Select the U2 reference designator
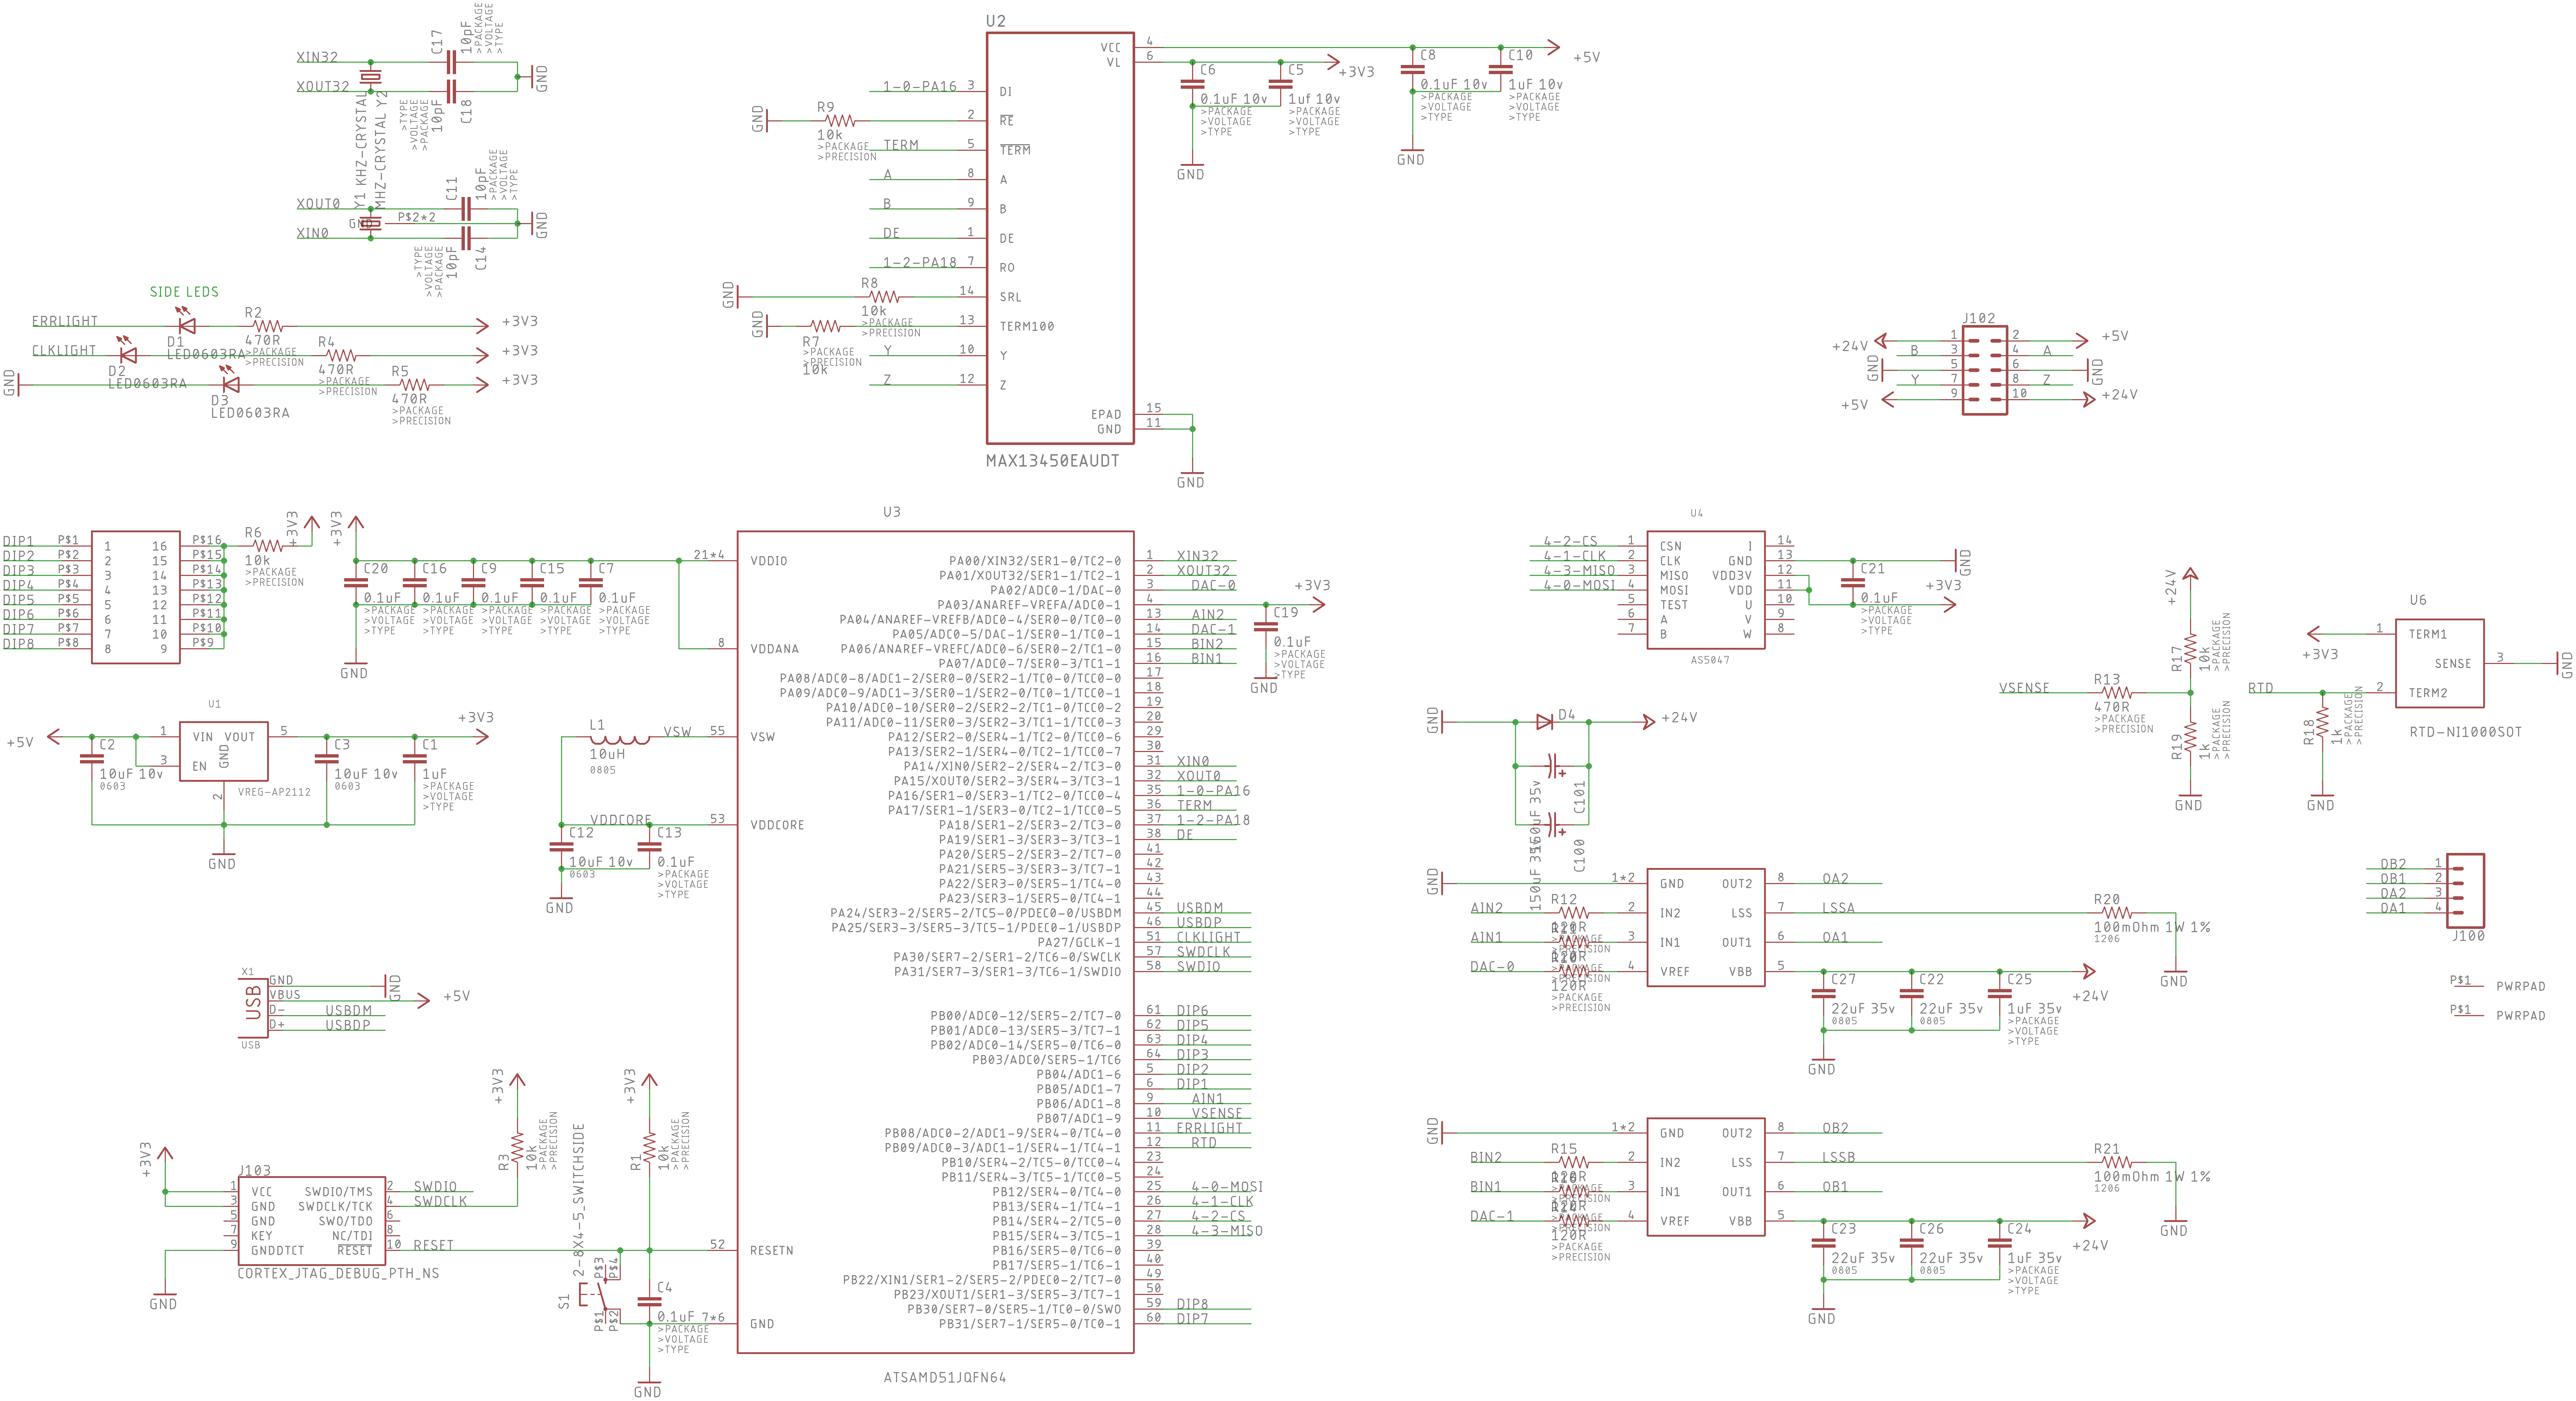 click(996, 21)
